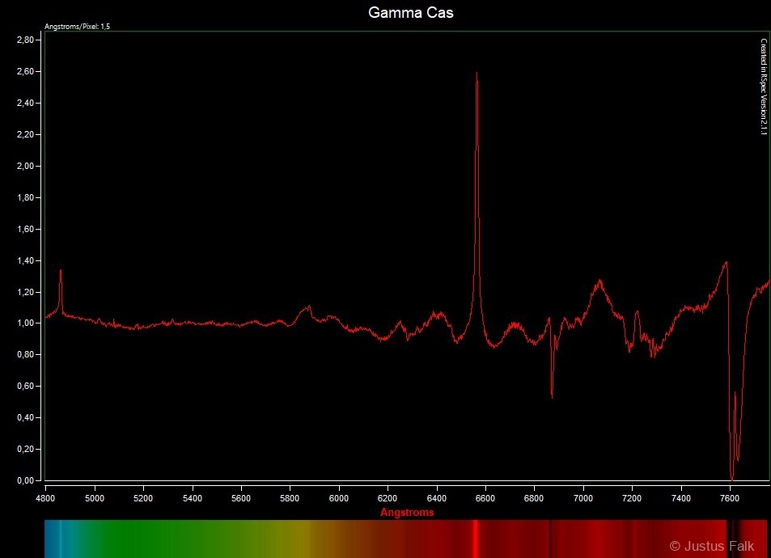This screenshot has width=771, height=558.
Task: Click the 0,40 y-axis value
Action: click(x=25, y=417)
